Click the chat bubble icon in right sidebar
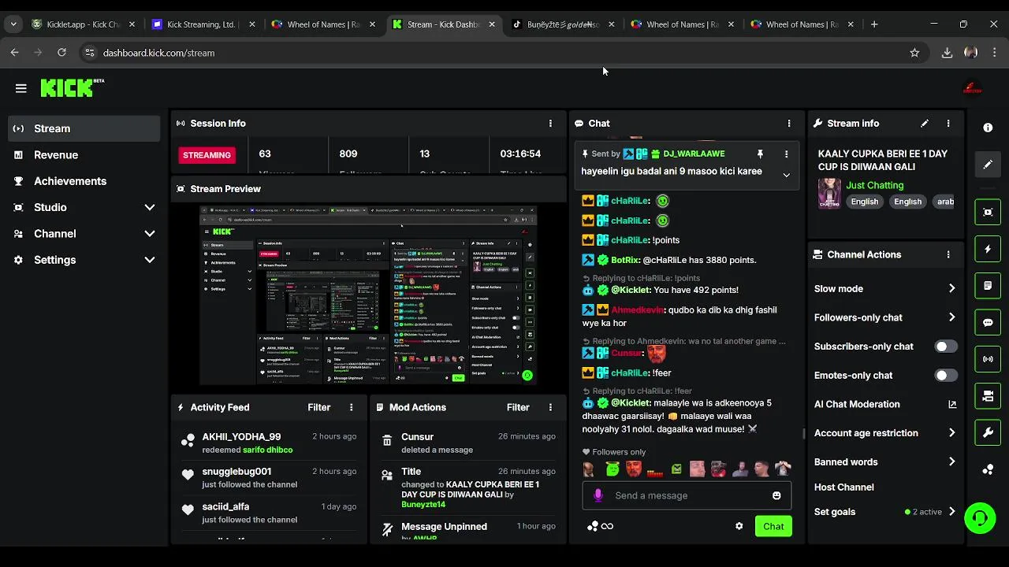The image size is (1009, 567). pyautogui.click(x=988, y=322)
